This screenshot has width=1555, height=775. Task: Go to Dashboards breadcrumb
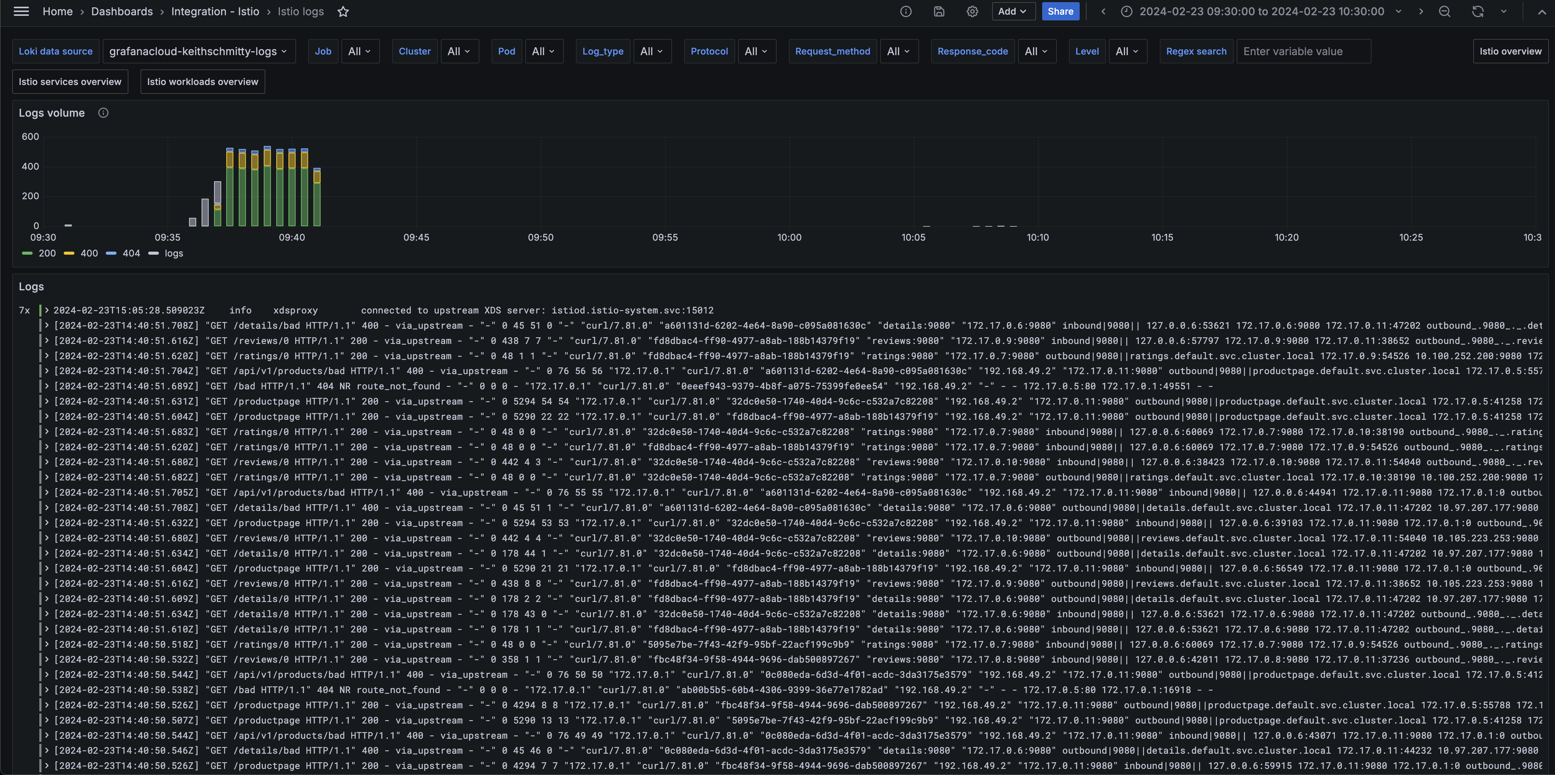[x=122, y=12]
